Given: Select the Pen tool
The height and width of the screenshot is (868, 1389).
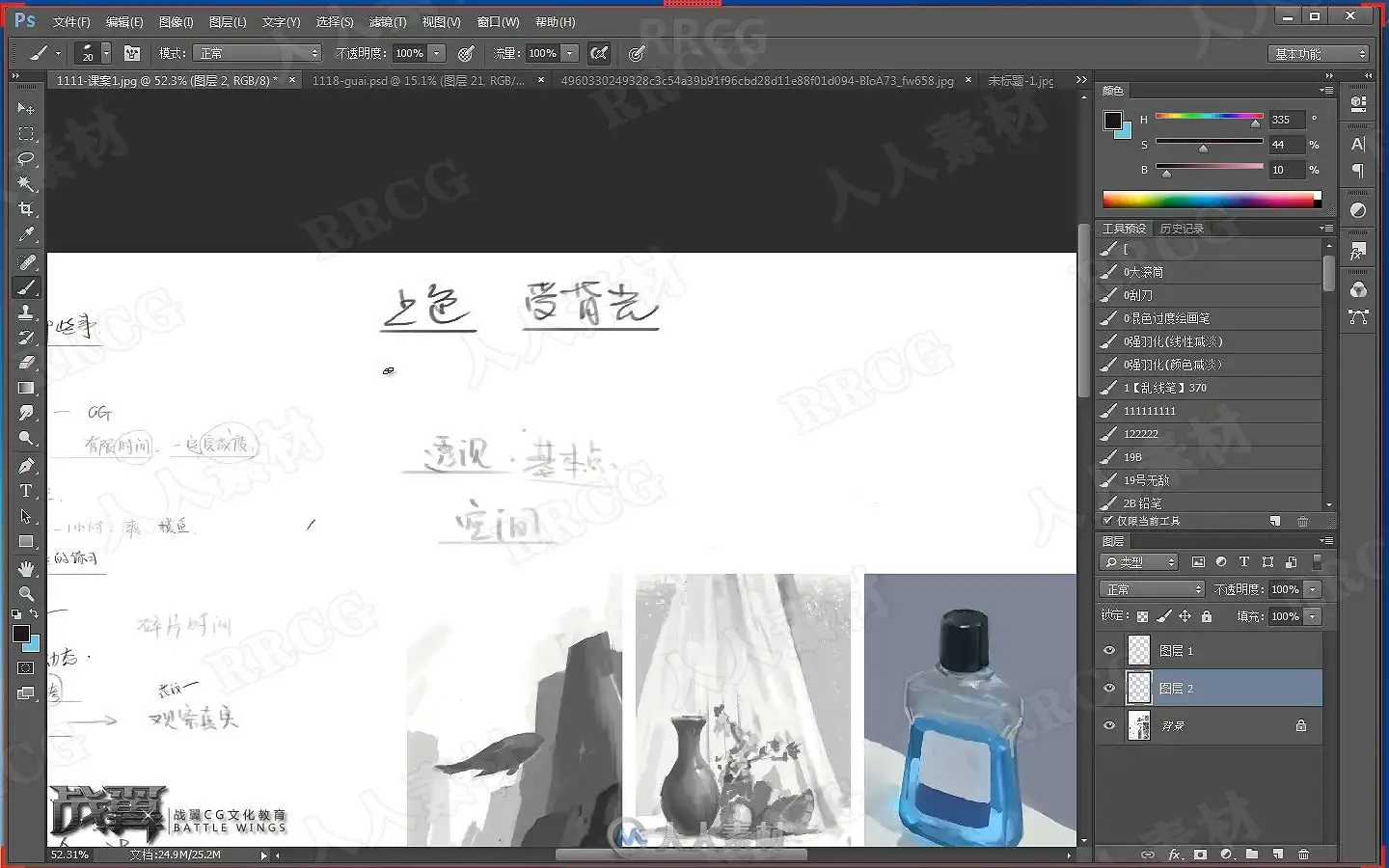Looking at the screenshot, I should pyautogui.click(x=26, y=466).
